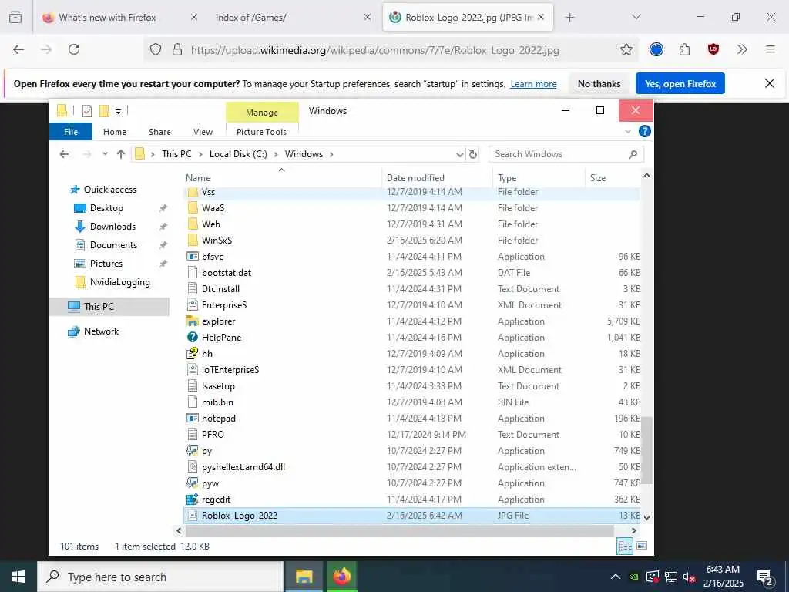Viewport: 789px width, 592px height.
Task: Click the muted volume icon in tray
Action: [x=690, y=577]
